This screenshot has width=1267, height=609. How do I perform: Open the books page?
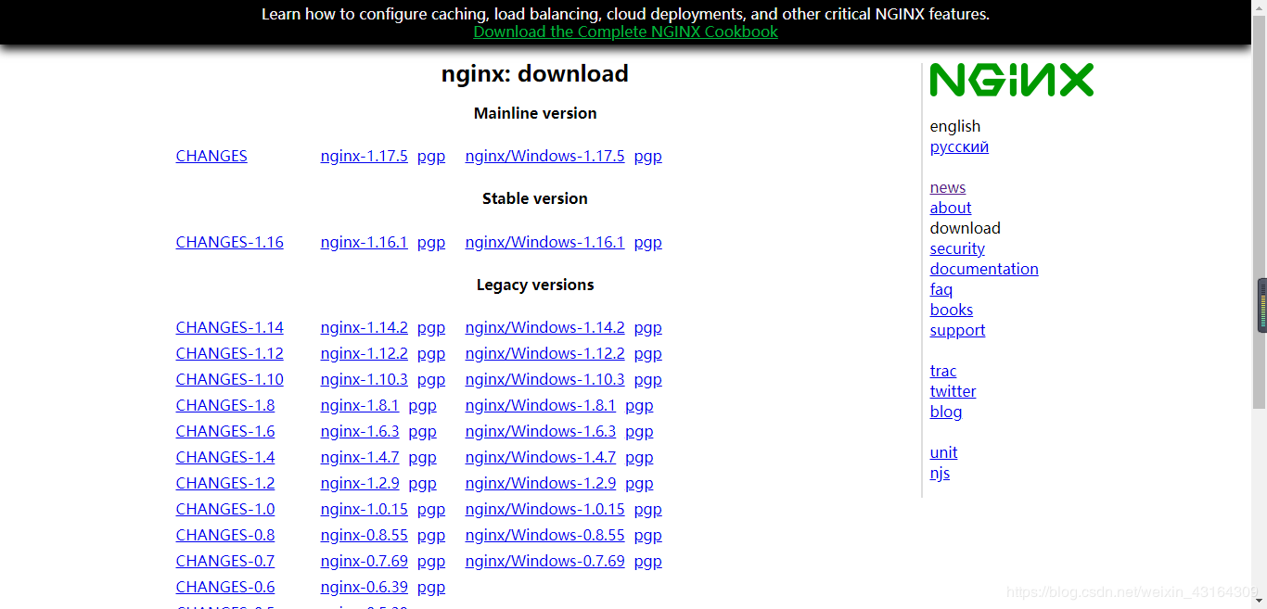point(952,310)
